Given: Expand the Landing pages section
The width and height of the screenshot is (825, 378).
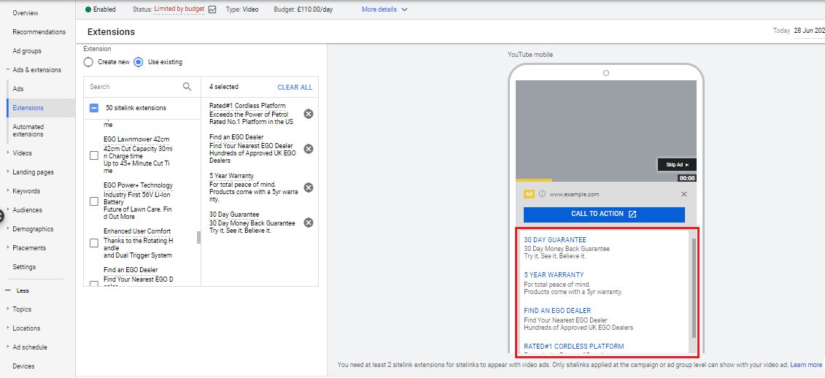Looking at the screenshot, I should (7, 172).
